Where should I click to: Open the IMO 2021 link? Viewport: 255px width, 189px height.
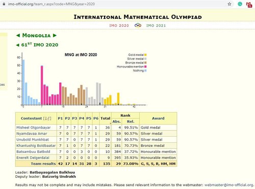(x=156, y=25)
